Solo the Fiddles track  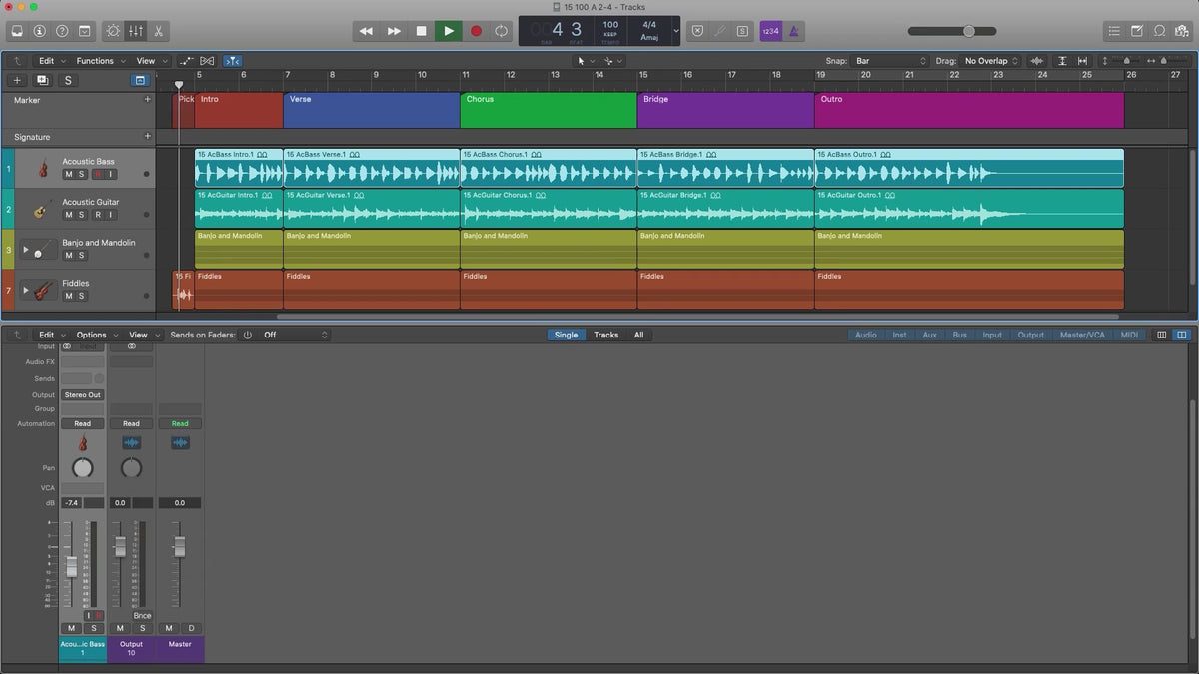[82, 296]
